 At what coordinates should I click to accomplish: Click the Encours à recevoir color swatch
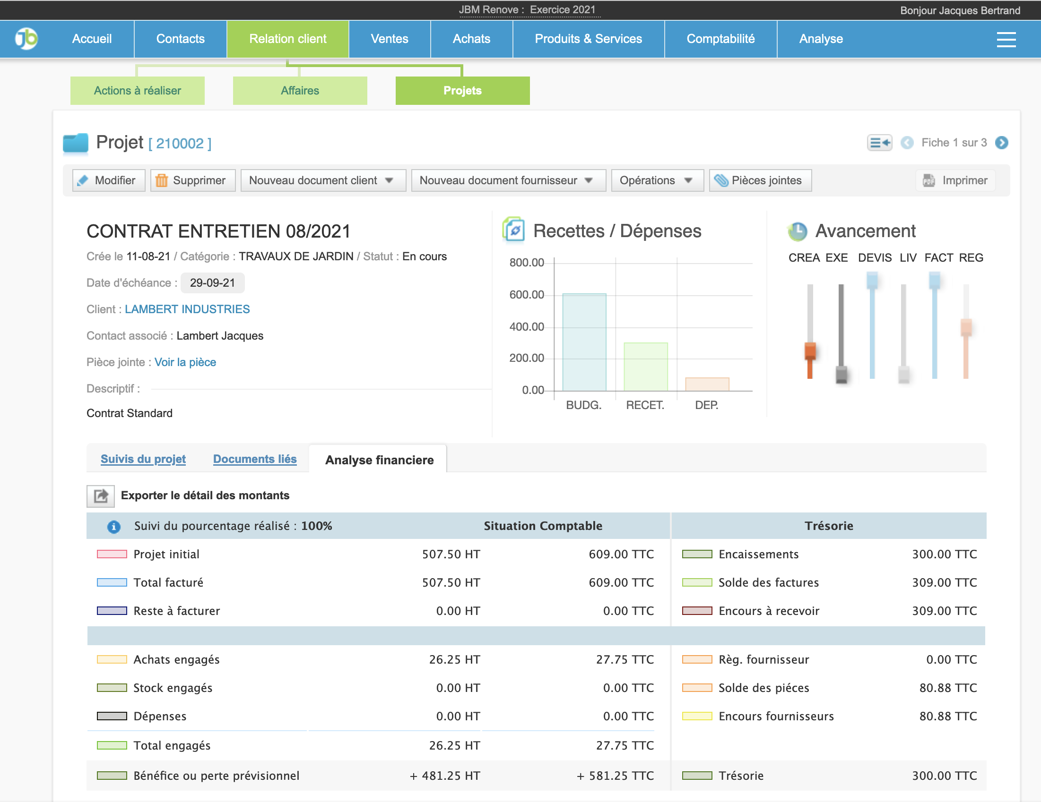click(697, 611)
